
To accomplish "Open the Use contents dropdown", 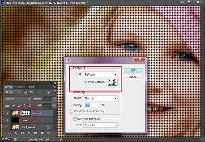I will [x=100, y=74].
